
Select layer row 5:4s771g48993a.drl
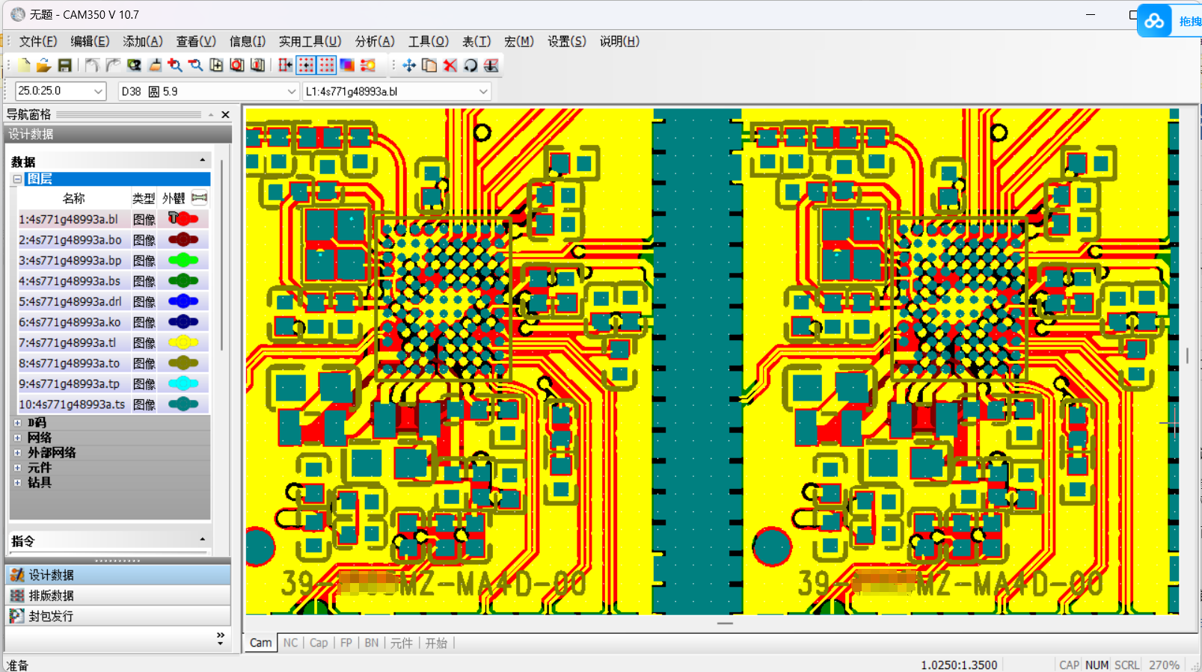70,301
